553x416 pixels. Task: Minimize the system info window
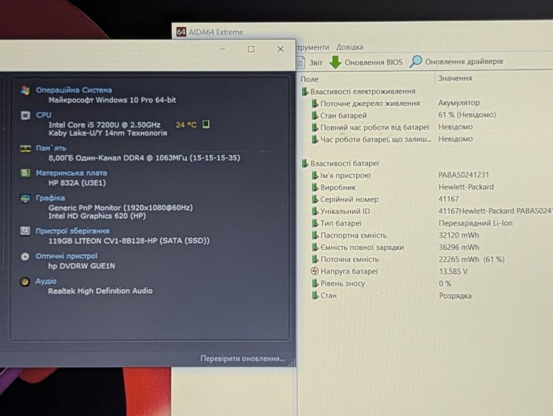coord(222,49)
